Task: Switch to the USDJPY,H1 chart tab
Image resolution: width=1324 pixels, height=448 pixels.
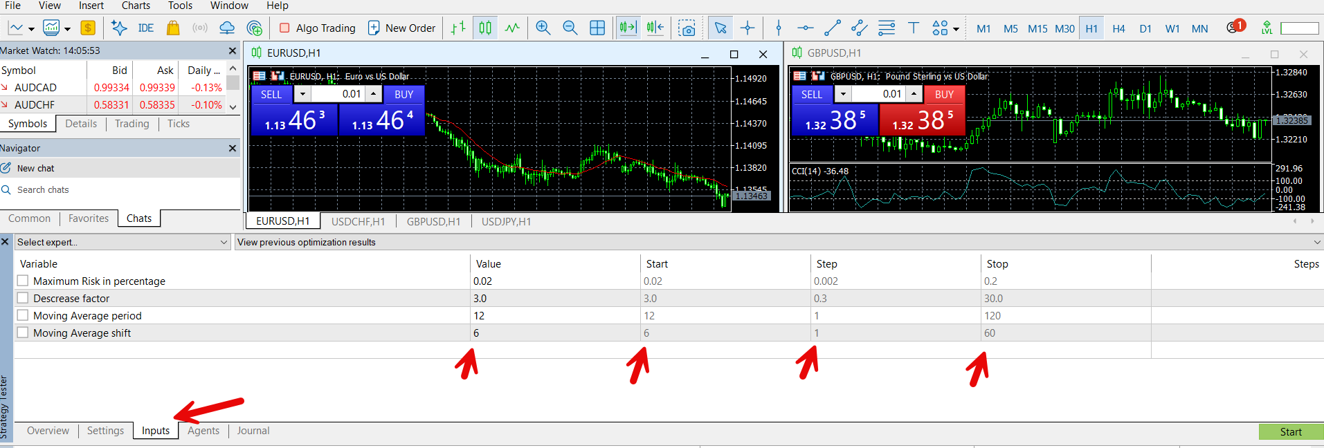Action: (507, 221)
